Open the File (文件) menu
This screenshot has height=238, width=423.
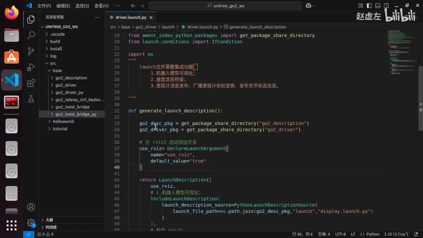click(44, 6)
